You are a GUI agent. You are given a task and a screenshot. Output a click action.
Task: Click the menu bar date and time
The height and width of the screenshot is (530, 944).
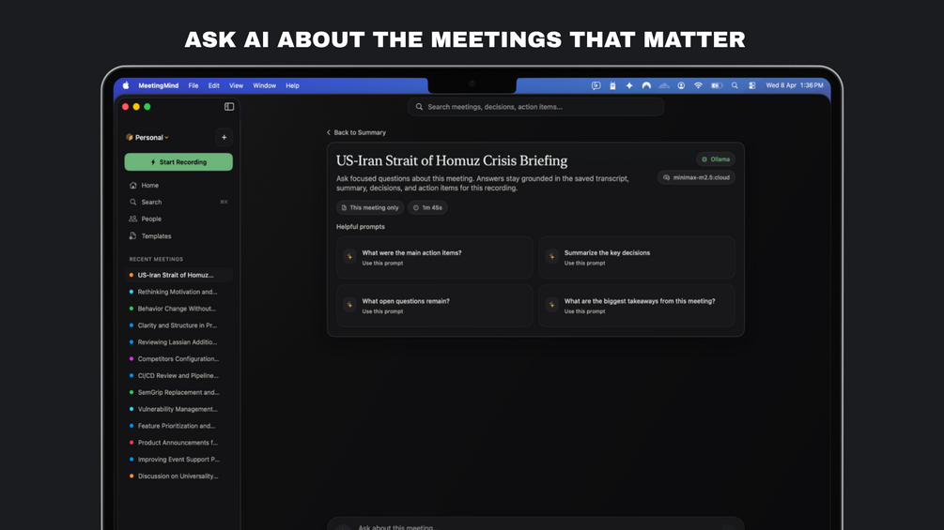point(794,86)
